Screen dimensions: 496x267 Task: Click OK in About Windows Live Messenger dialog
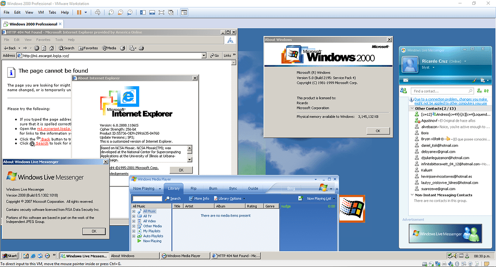(x=94, y=231)
